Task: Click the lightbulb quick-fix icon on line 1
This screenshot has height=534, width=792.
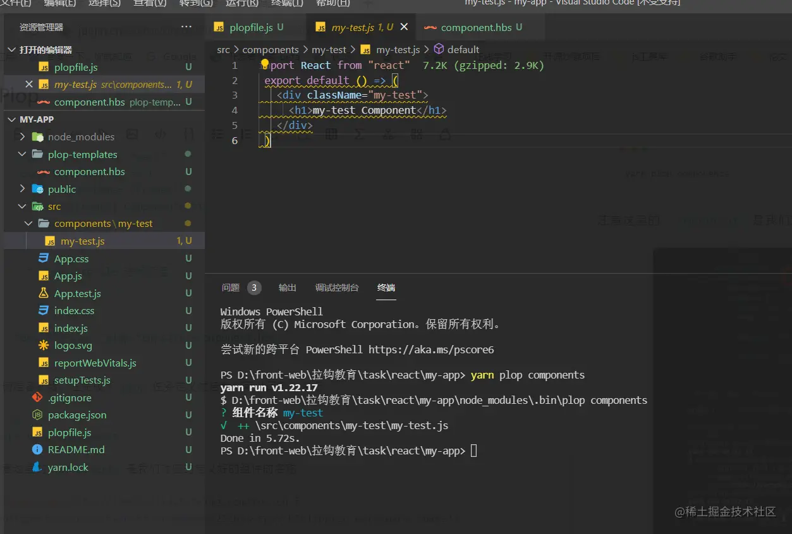Action: pyautogui.click(x=265, y=64)
